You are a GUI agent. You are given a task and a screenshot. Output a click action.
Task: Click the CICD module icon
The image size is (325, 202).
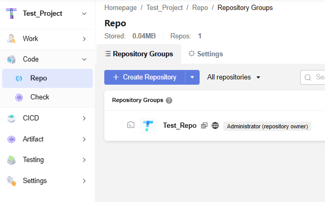tap(12, 118)
